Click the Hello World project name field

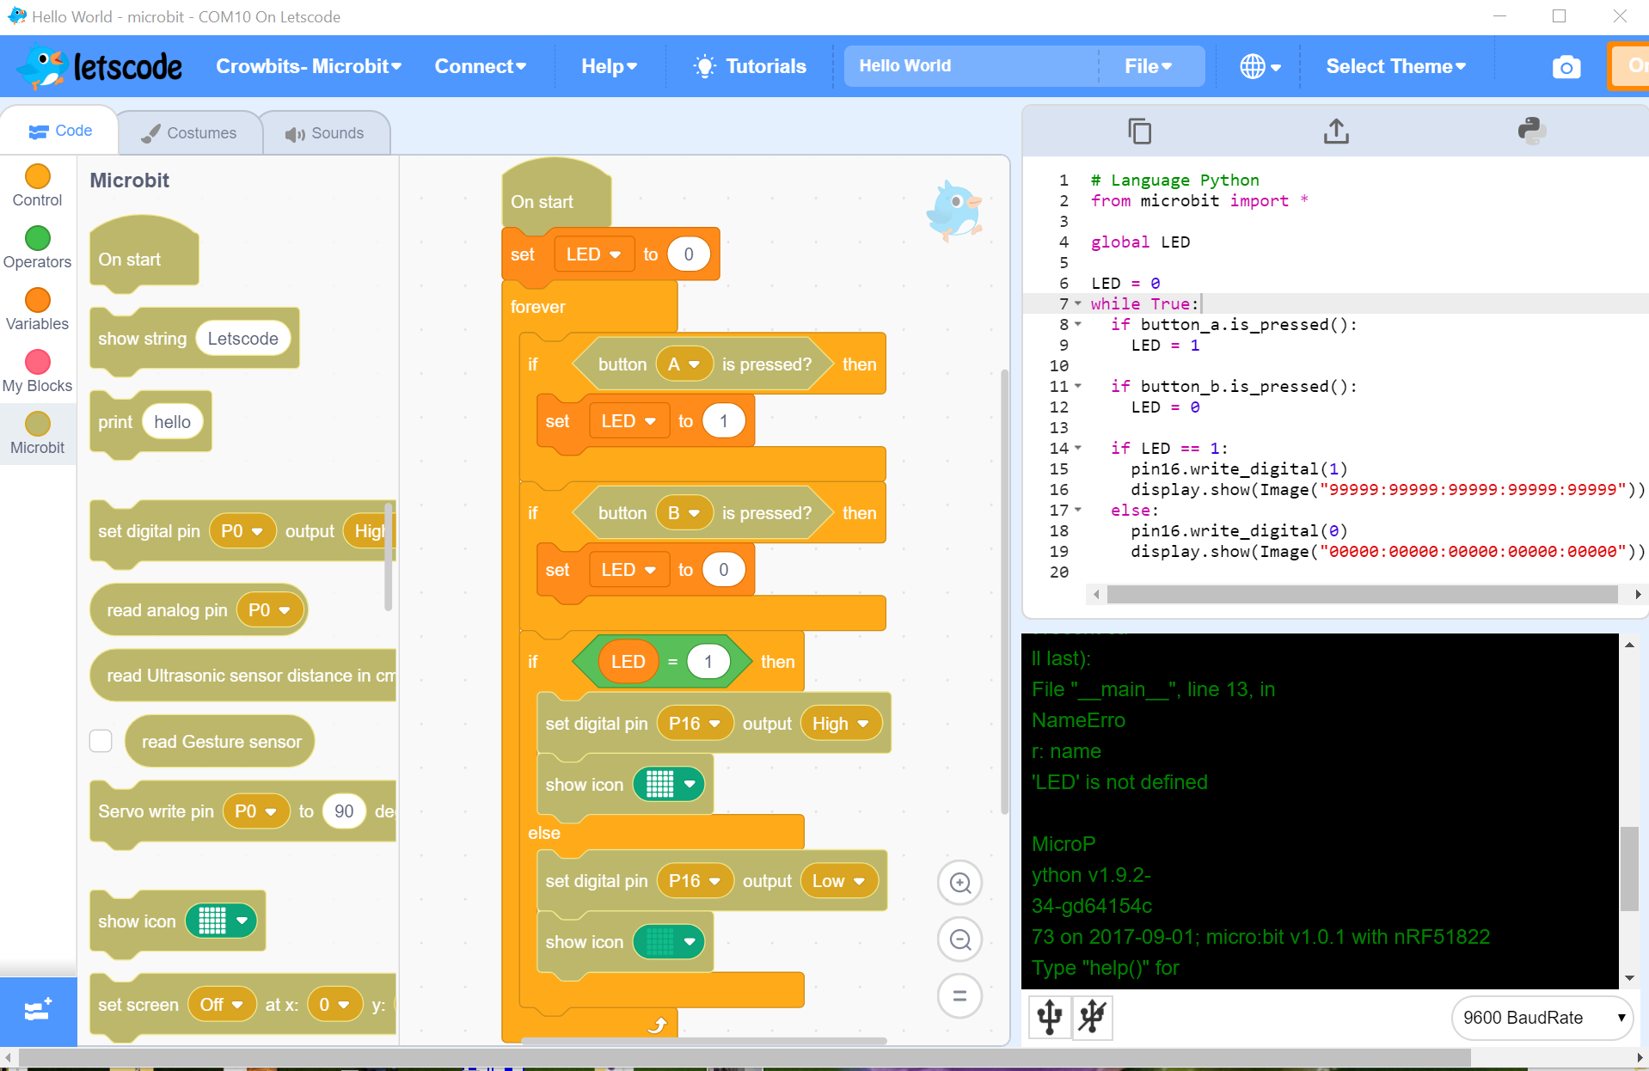tap(970, 66)
